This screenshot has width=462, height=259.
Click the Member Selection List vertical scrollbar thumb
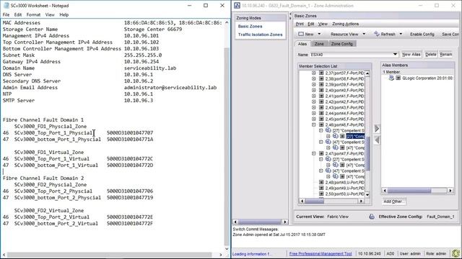pyautogui.click(x=367, y=153)
